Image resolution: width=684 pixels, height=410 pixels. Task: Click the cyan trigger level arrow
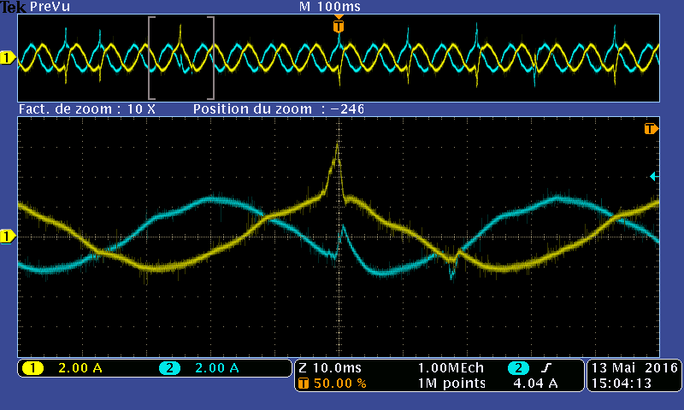[654, 177]
